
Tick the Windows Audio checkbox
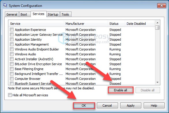click(12, 54)
